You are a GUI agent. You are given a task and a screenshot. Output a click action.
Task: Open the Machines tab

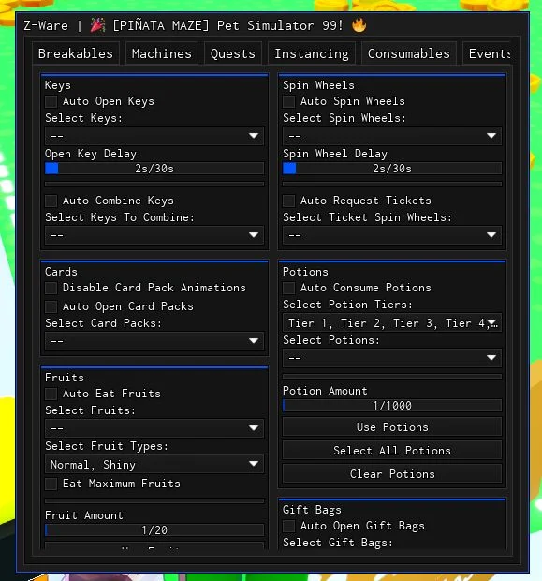click(161, 53)
